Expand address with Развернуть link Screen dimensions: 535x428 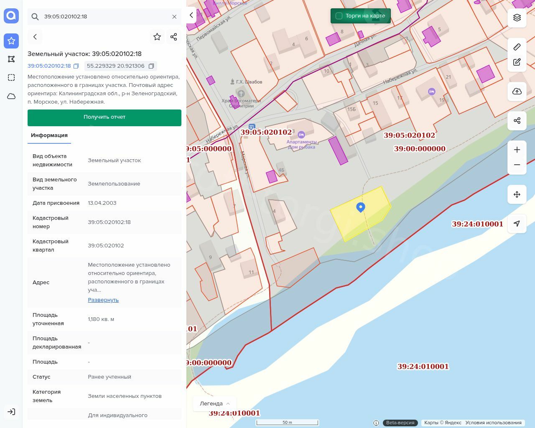[x=103, y=300]
